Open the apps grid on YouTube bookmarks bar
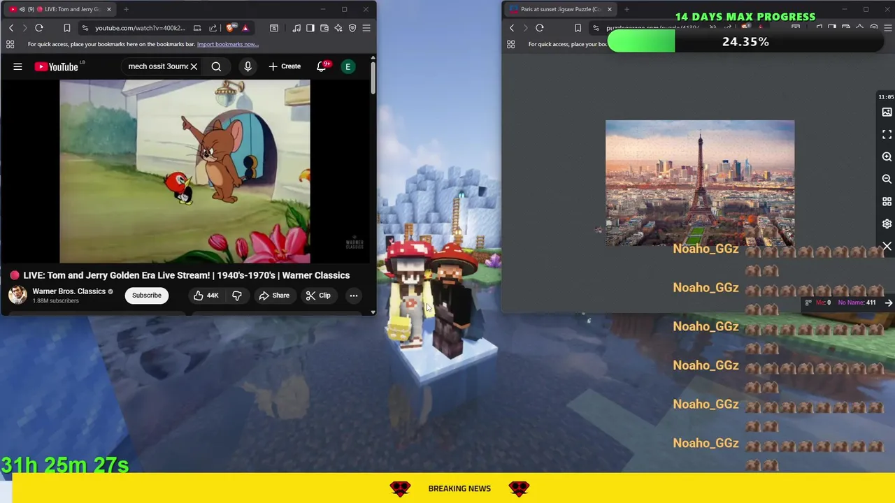The width and height of the screenshot is (895, 503). pyautogui.click(x=10, y=44)
